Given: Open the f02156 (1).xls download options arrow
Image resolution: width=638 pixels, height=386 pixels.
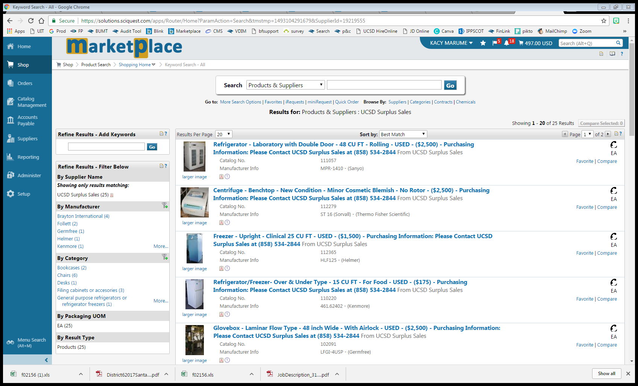Looking at the screenshot, I should (x=81, y=374).
